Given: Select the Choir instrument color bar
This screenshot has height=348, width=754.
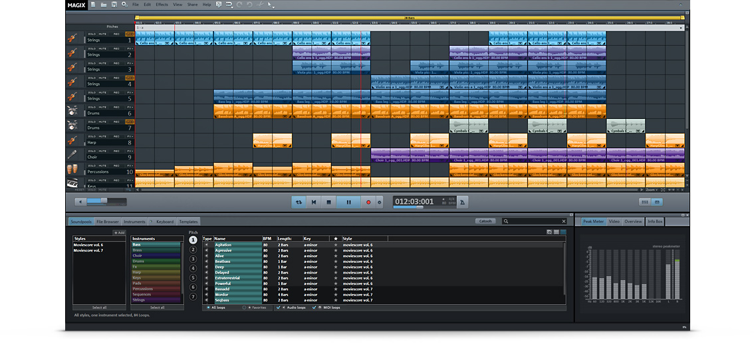Looking at the screenshot, I should pyautogui.click(x=156, y=256).
